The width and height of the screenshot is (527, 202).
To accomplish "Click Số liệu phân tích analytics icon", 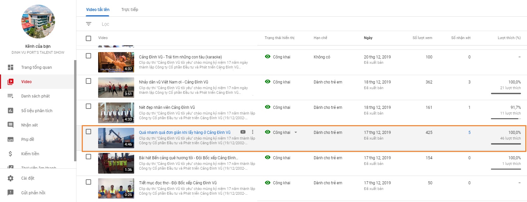I will point(11,111).
